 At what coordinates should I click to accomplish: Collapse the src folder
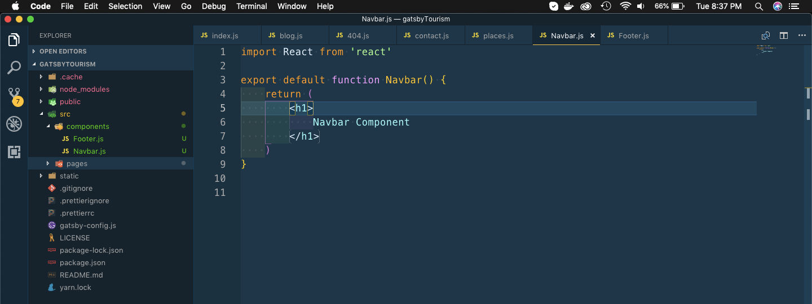pos(111,114)
